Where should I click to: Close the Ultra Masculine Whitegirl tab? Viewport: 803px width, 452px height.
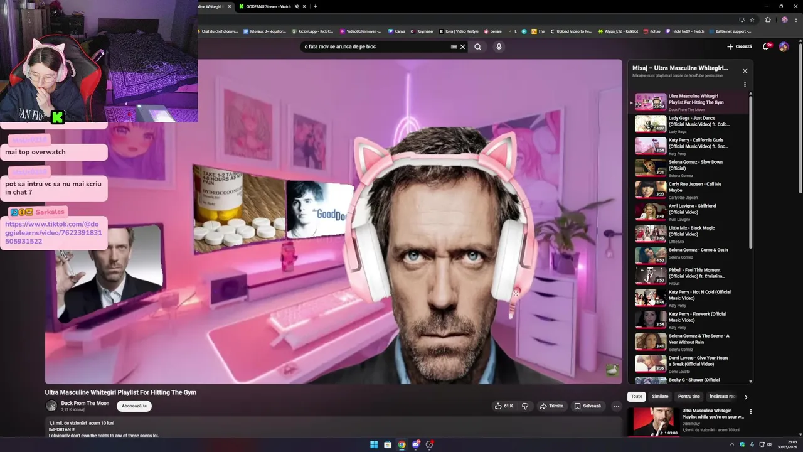pos(230,6)
